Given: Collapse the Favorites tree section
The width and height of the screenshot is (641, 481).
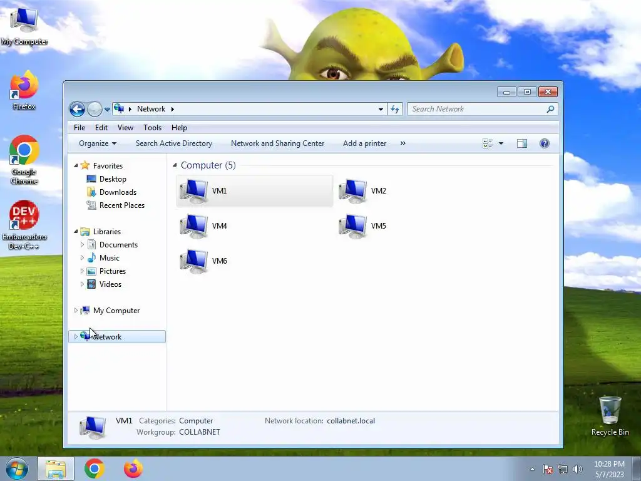Looking at the screenshot, I should coord(76,165).
